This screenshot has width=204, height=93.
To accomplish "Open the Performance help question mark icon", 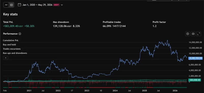I will tap(20, 34).
